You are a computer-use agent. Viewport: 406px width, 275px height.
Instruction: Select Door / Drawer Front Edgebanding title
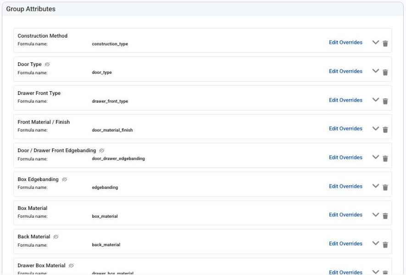pyautogui.click(x=57, y=150)
